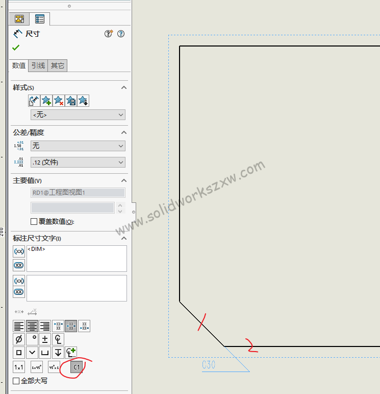Insert the counterbore symbol

click(45, 353)
